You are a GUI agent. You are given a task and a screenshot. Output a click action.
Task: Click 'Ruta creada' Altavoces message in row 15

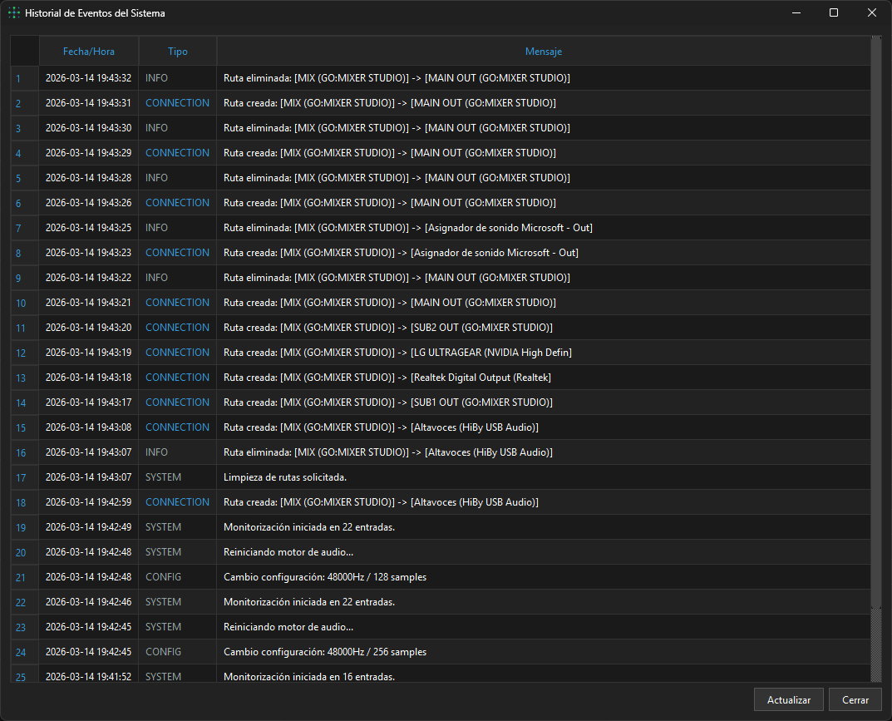click(381, 427)
